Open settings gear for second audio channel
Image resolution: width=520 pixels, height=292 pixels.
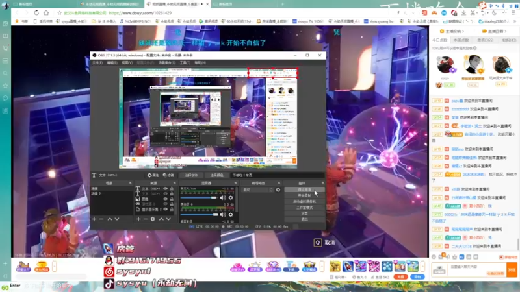click(x=231, y=215)
